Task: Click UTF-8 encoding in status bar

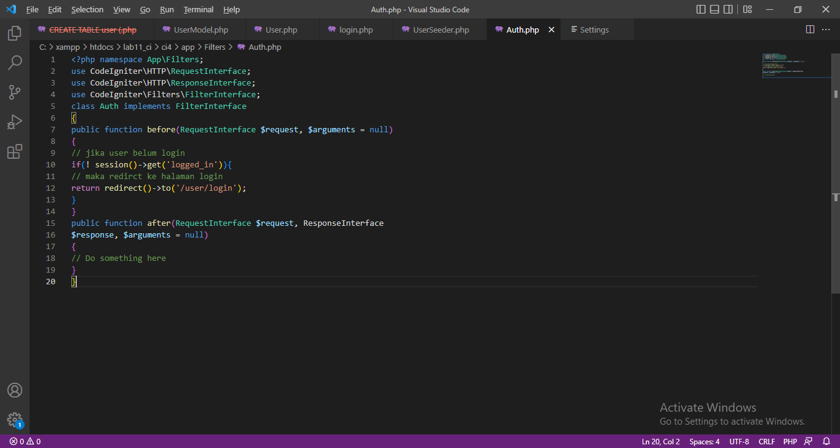Action: click(x=739, y=441)
